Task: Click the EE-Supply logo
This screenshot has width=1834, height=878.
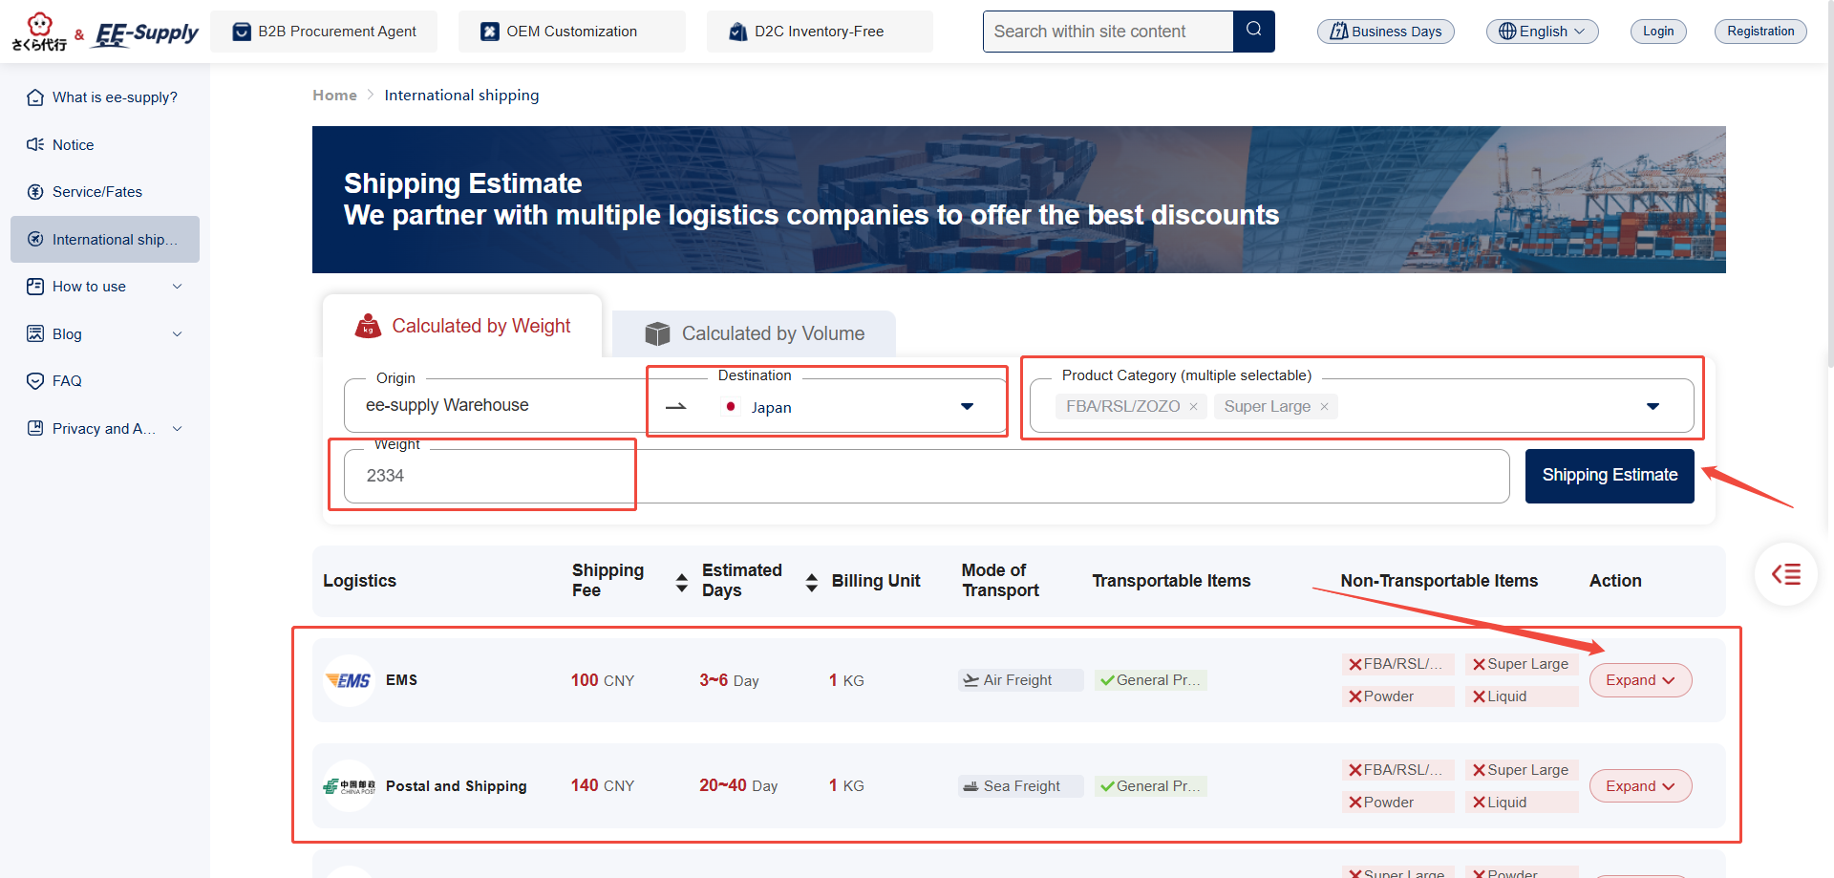Action: (146, 33)
